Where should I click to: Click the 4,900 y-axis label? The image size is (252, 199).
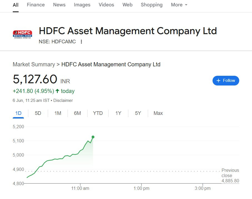[18, 170]
